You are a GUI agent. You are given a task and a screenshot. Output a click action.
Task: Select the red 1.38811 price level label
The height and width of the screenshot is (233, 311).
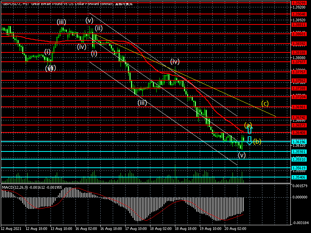pos(299,25)
